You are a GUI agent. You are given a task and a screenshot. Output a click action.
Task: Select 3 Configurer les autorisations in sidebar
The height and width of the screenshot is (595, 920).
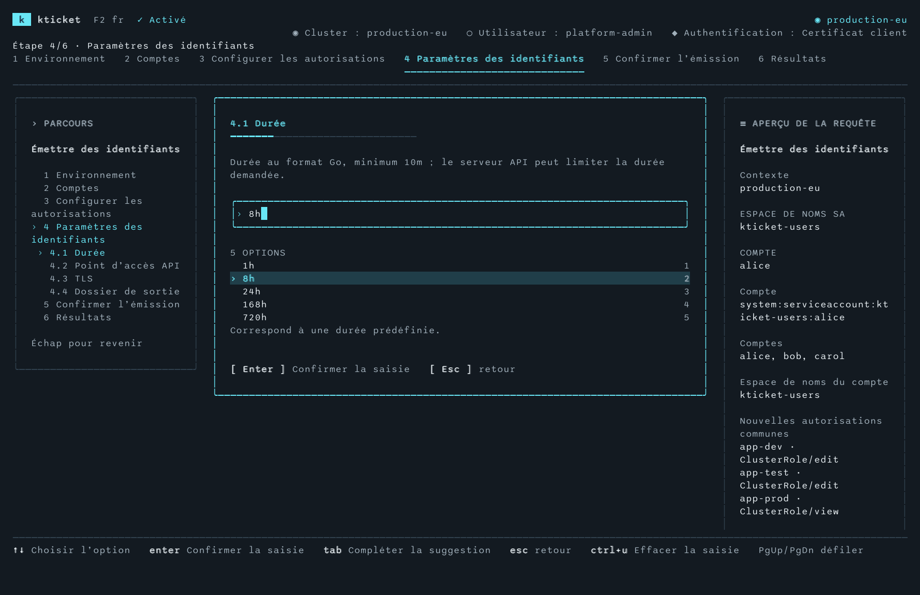coord(87,207)
